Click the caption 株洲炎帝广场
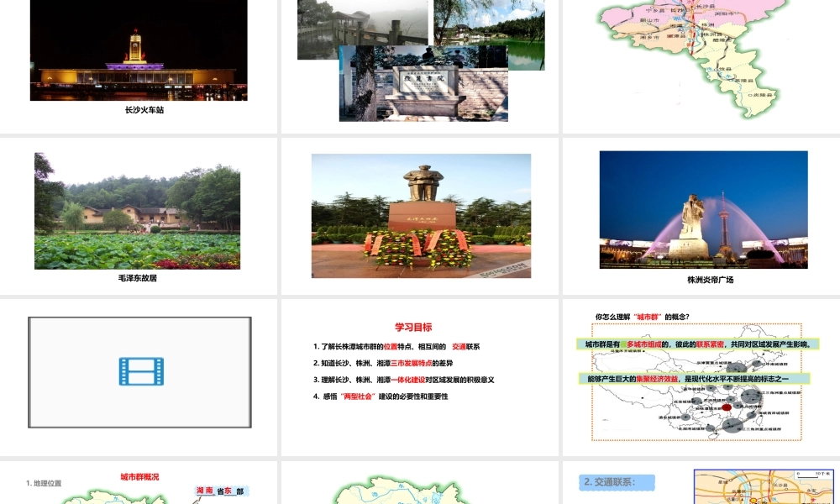The height and width of the screenshot is (504, 840). tap(711, 280)
